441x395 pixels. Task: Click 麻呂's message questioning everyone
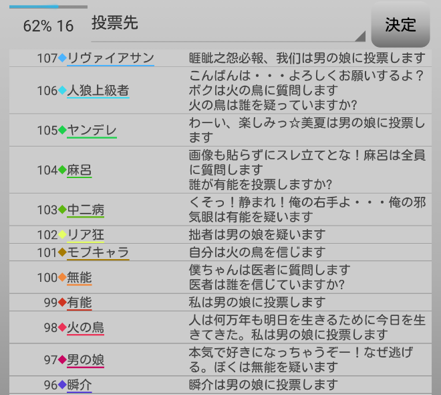click(x=307, y=169)
